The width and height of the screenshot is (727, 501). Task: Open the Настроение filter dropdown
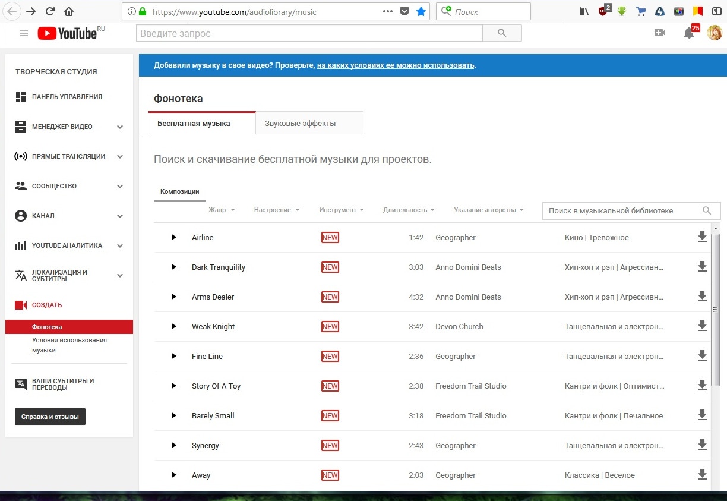[x=277, y=210]
